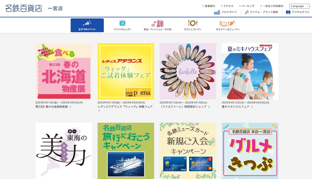Open the グルメきっぷ banner image

coord(250,151)
